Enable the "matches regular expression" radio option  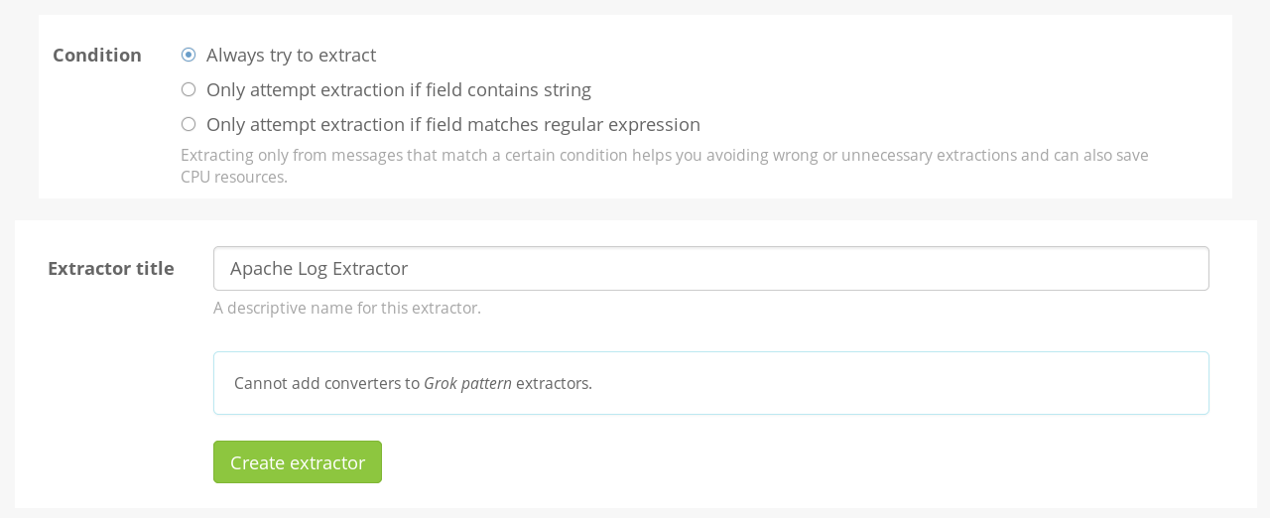[x=189, y=124]
